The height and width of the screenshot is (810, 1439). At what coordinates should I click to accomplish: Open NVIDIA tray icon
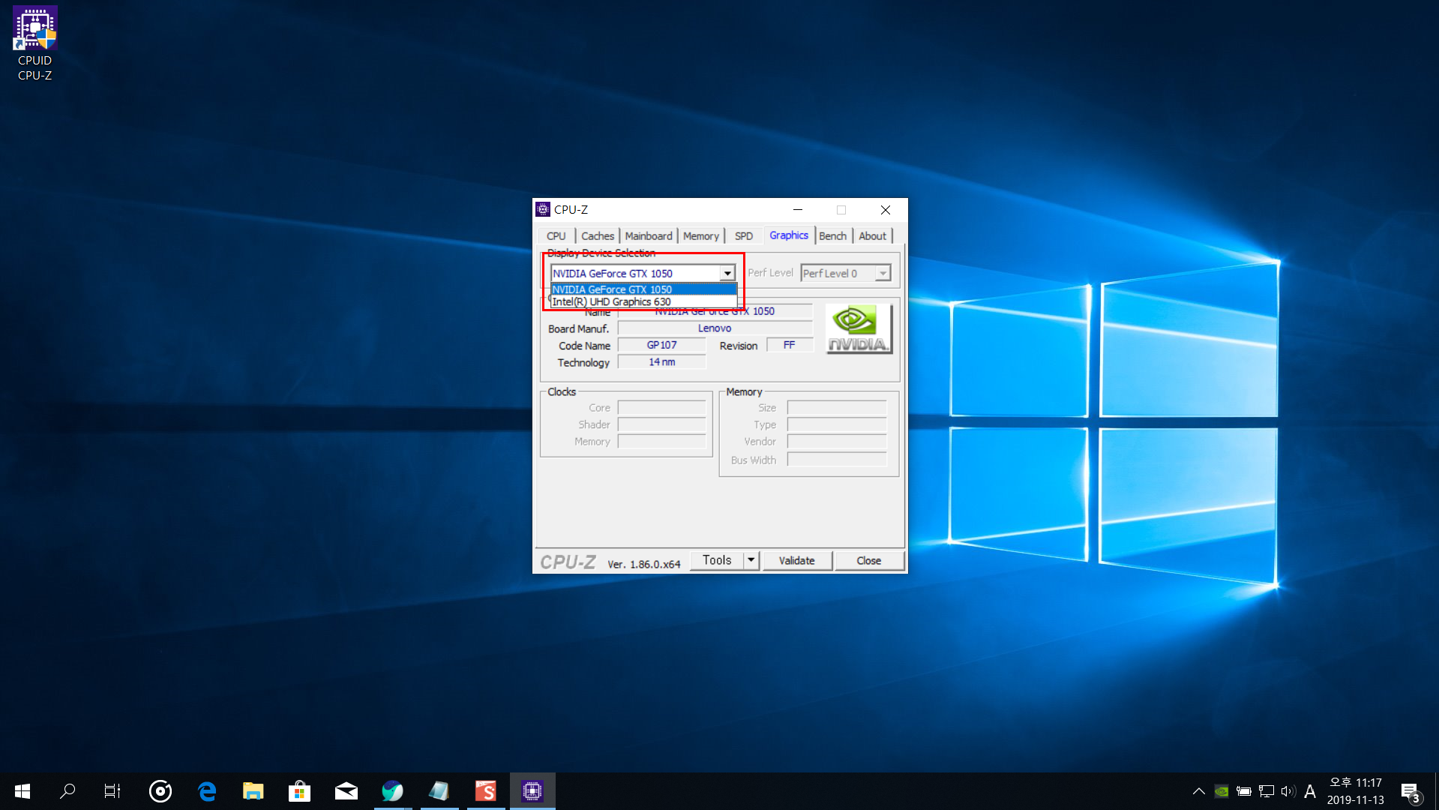coord(1221,791)
